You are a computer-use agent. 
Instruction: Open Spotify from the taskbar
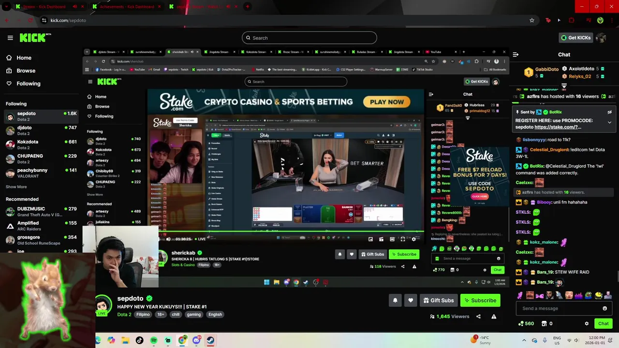[x=154, y=340]
